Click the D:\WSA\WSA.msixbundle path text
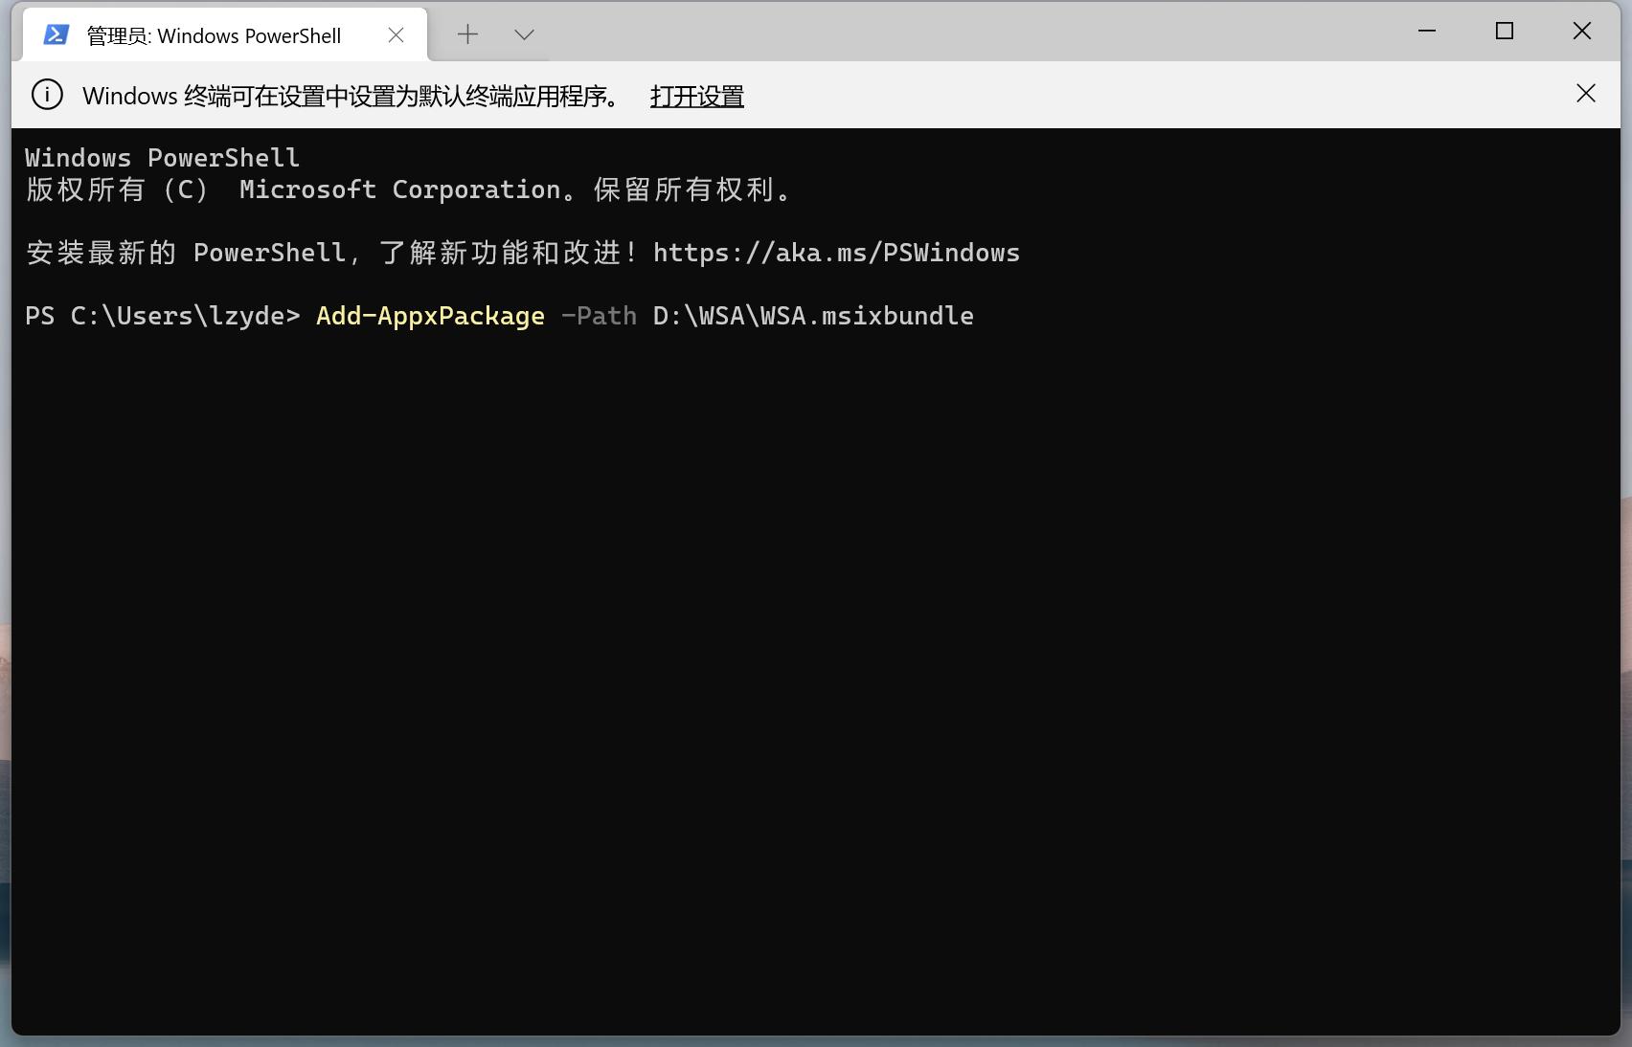This screenshot has height=1047, width=1632. [812, 316]
